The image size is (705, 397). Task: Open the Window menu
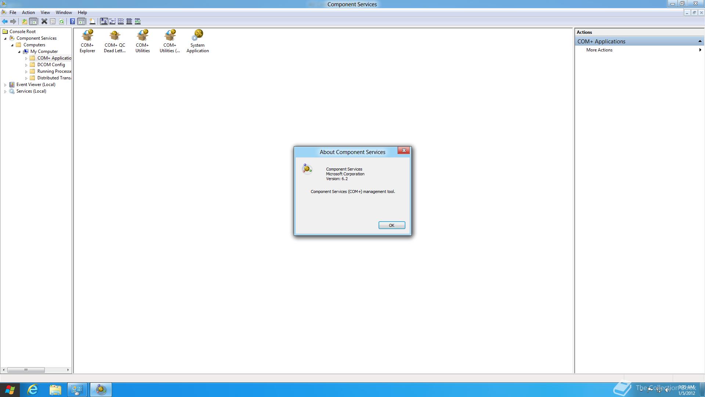point(64,12)
